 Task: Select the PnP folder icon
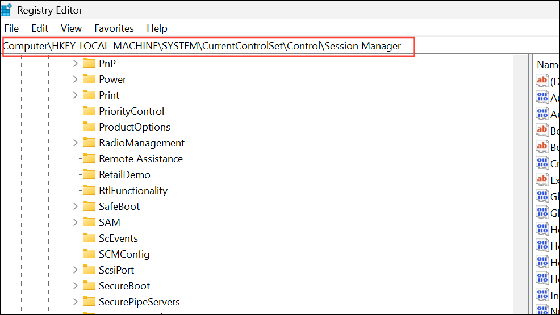[89, 63]
